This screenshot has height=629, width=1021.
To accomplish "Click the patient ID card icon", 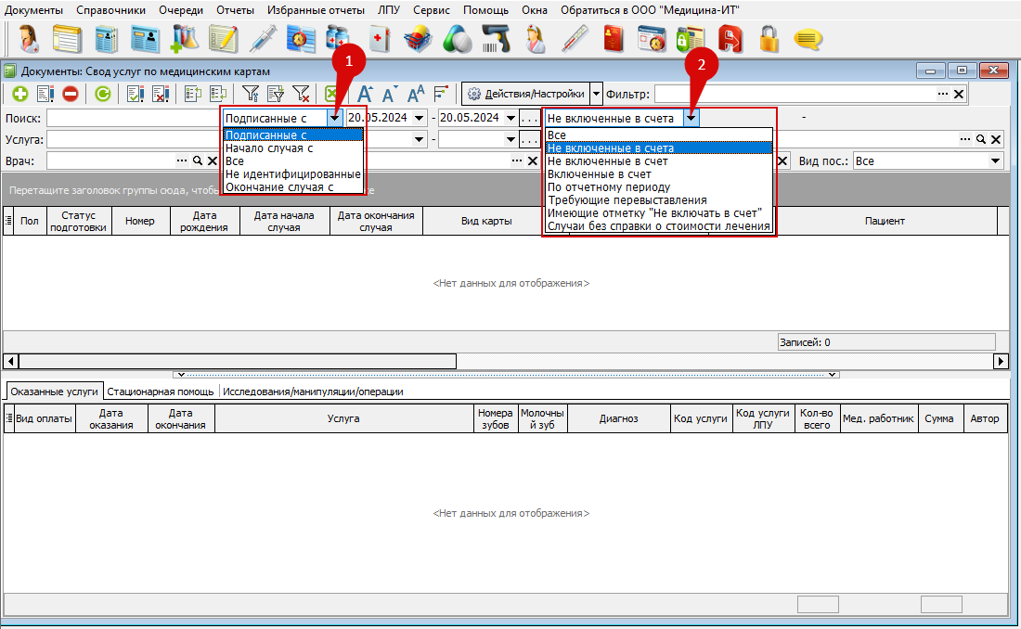I will point(145,39).
